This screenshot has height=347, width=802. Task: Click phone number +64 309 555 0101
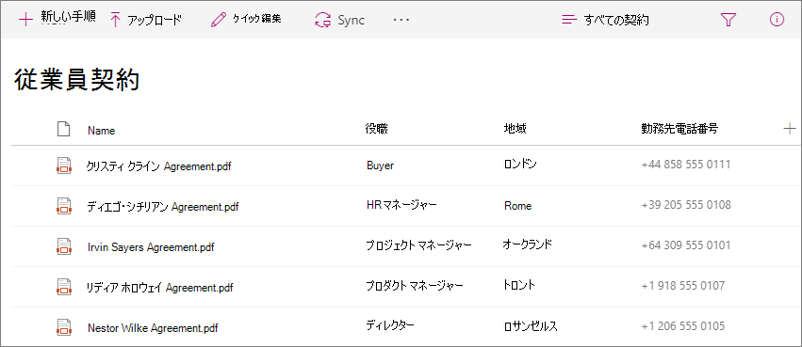pos(686,244)
